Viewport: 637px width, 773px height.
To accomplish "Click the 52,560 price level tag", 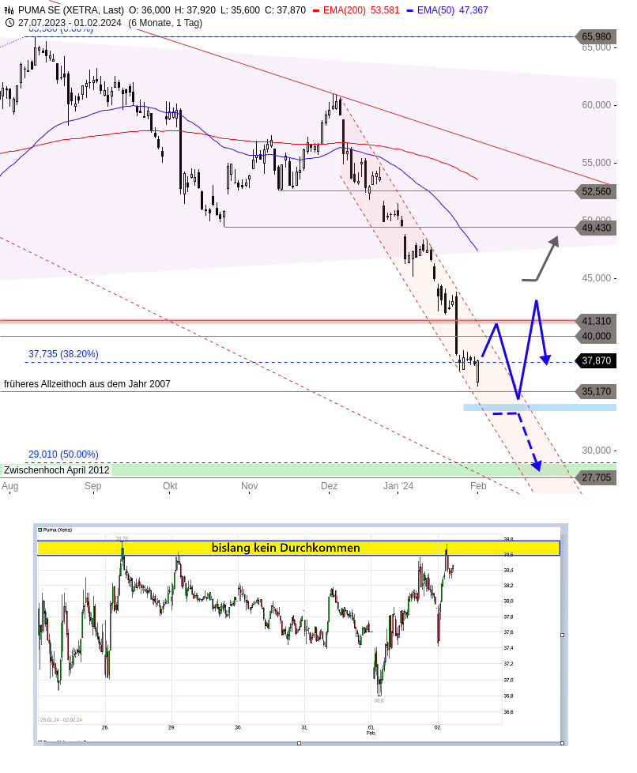I will coord(596,191).
